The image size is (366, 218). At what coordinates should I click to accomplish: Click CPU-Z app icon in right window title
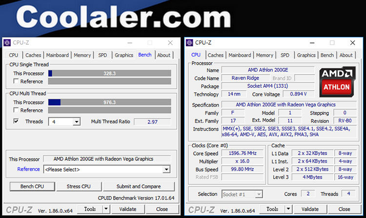[189, 42]
